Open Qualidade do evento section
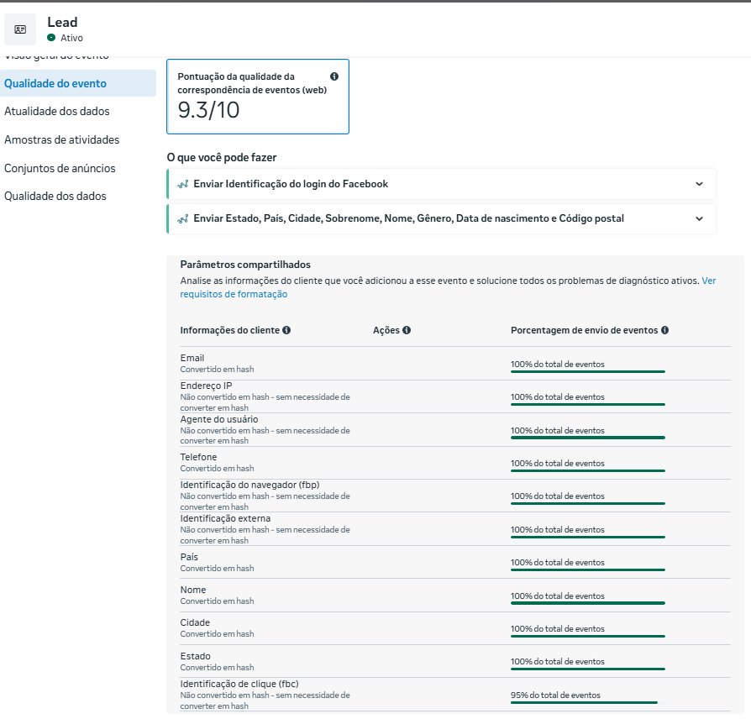The height and width of the screenshot is (719, 751). (55, 83)
